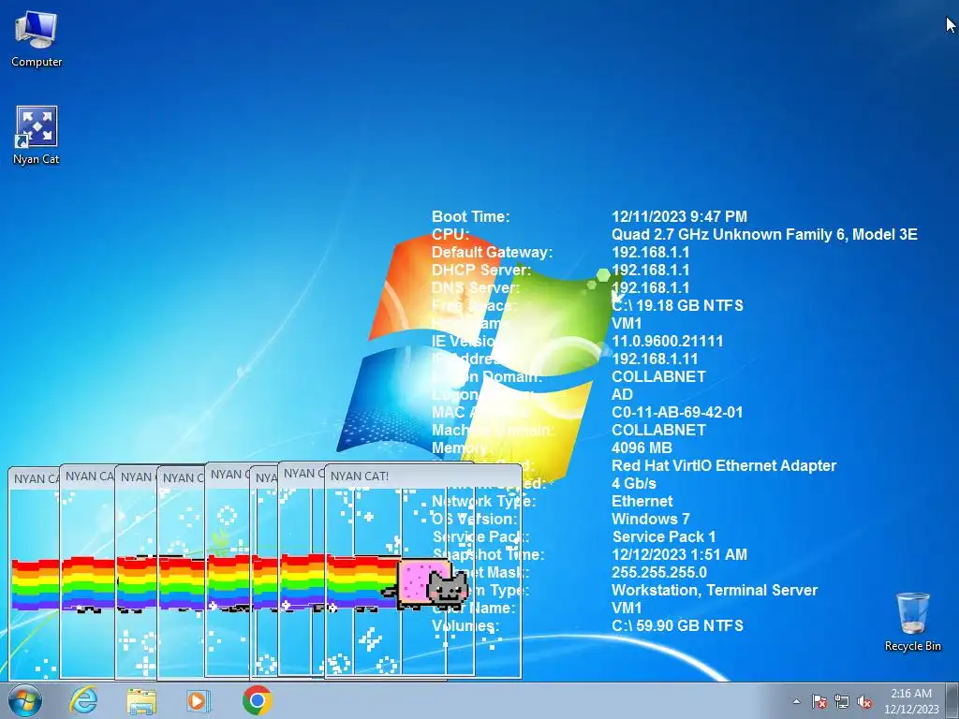Click the pop-tart Nyan Cat sprite

(x=427, y=584)
